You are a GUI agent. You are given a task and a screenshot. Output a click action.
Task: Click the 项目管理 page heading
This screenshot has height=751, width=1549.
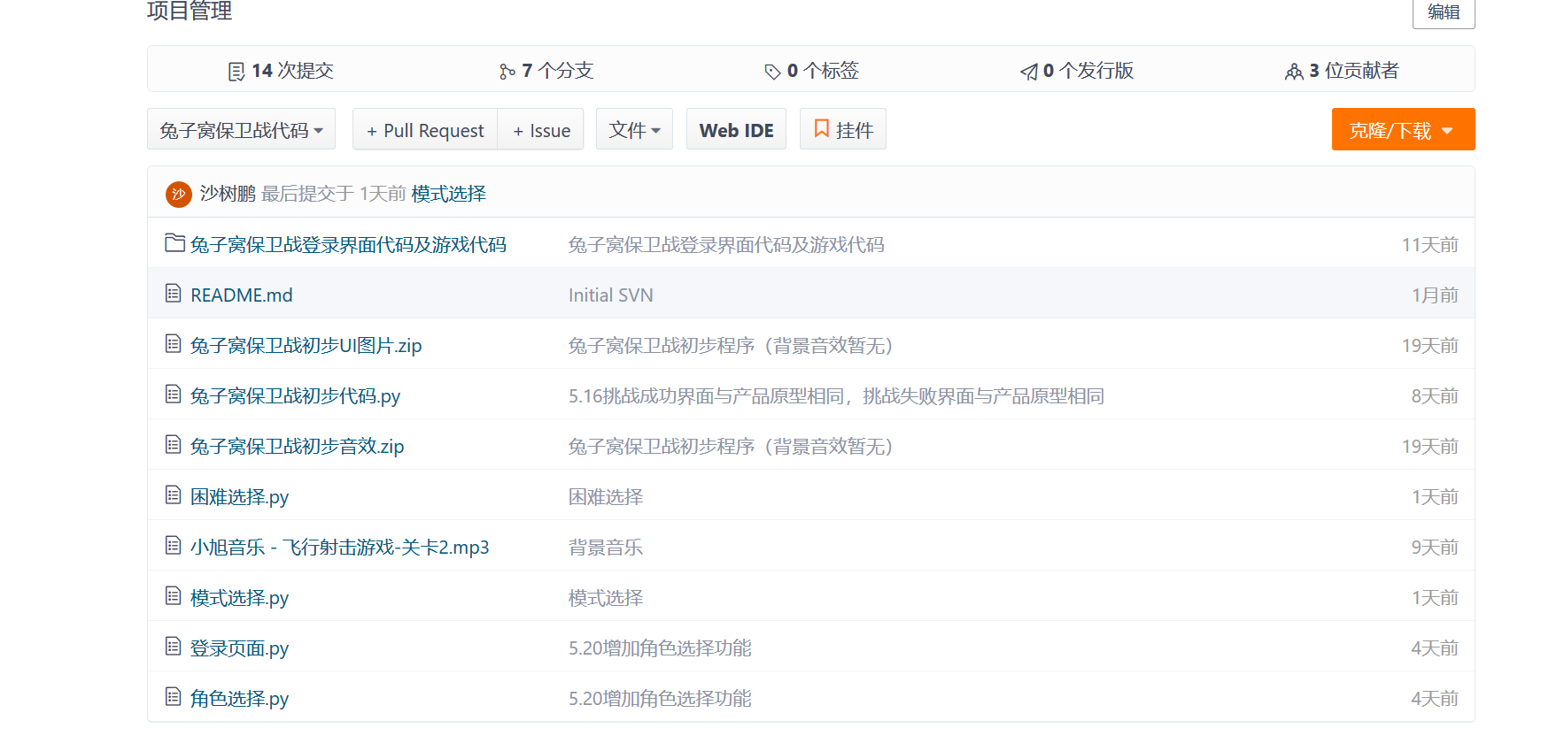[190, 11]
